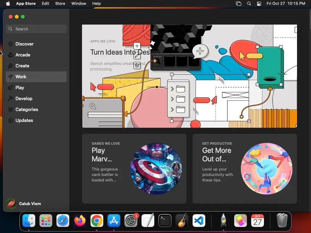Screen dimensions: 311x233
Task: Click the GAMES WE LOVE label
Action: 106,144
